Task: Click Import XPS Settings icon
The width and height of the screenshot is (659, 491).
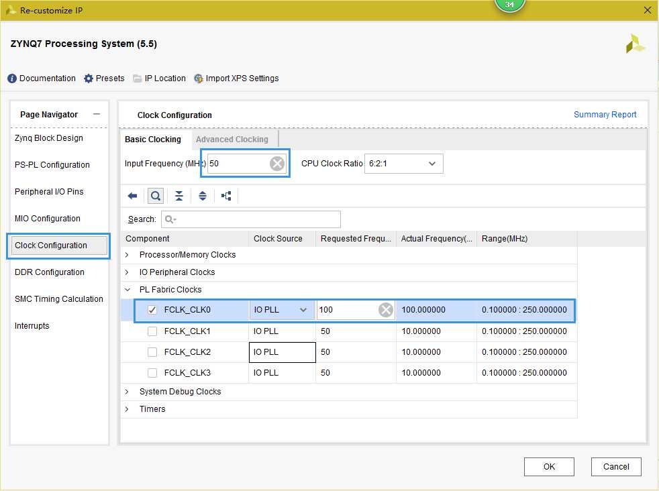Action: point(199,78)
